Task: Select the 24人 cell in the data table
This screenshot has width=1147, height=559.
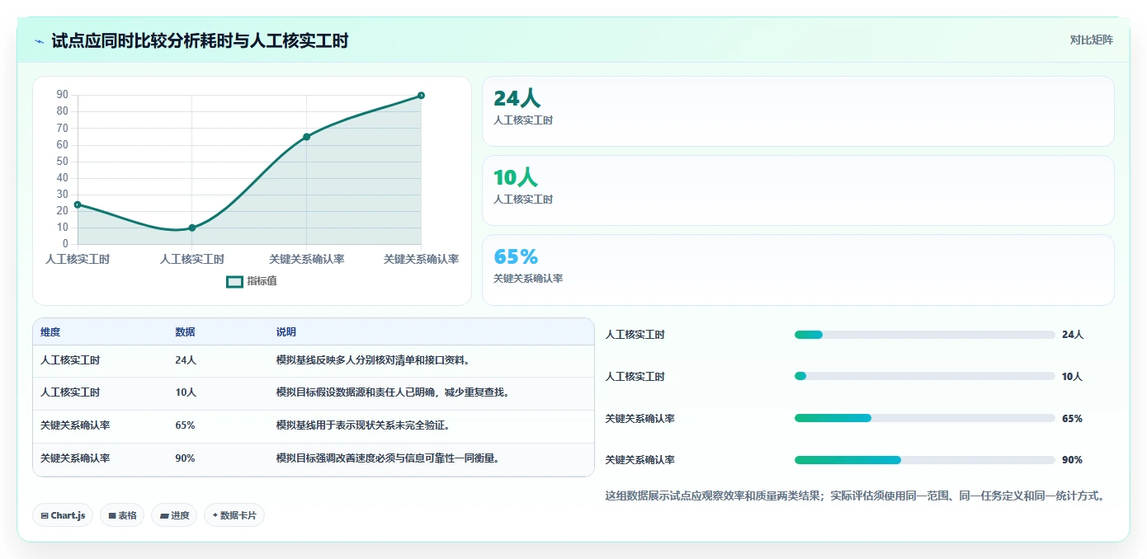Action: tap(186, 360)
